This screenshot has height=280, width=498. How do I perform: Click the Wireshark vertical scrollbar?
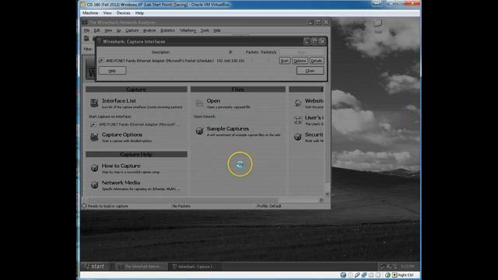click(x=327, y=140)
